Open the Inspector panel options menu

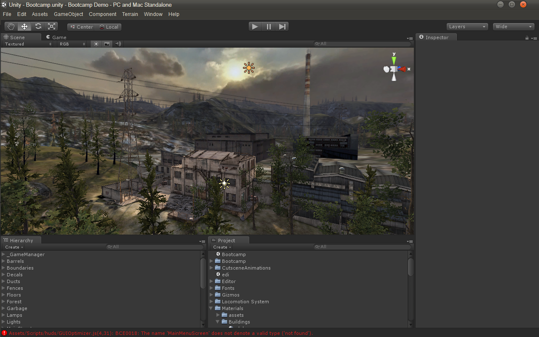534,38
